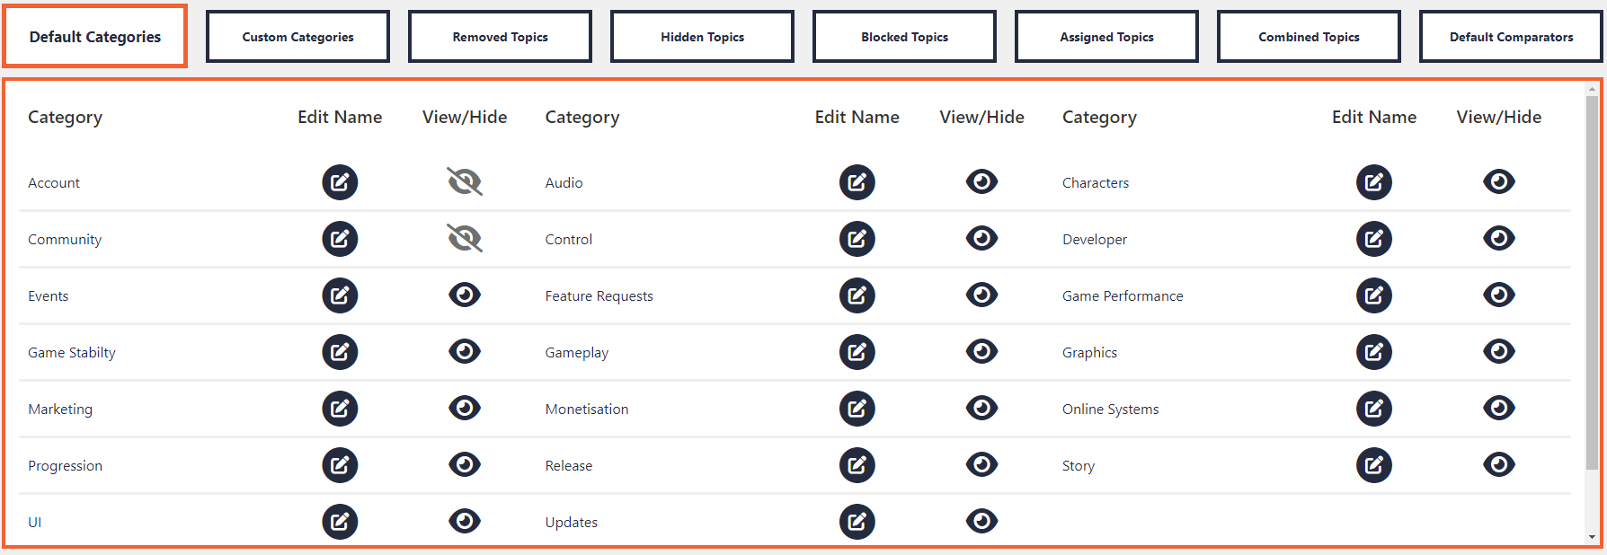
Task: Hide the Progression category
Action: coord(465,464)
